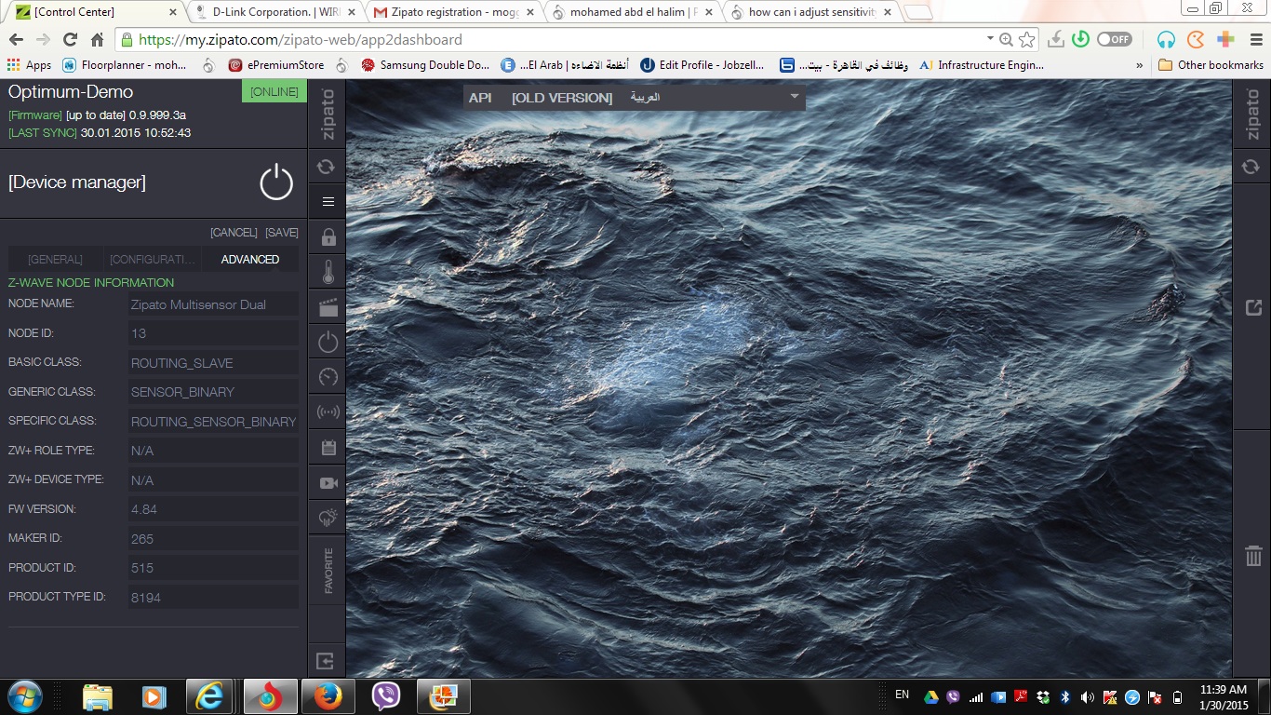Viewport: 1271px width, 715px height.
Task: Click the Node Name input field
Action: 213,304
